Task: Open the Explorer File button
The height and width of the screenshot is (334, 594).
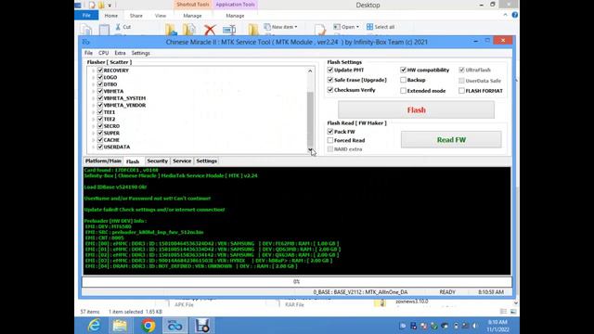Action: [x=86, y=16]
